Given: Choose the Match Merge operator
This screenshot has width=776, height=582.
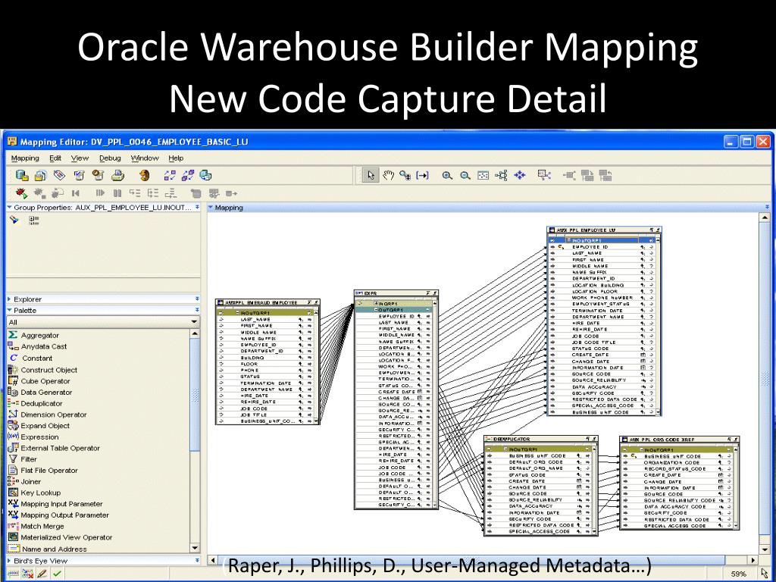Looking at the screenshot, I should 44,526.
